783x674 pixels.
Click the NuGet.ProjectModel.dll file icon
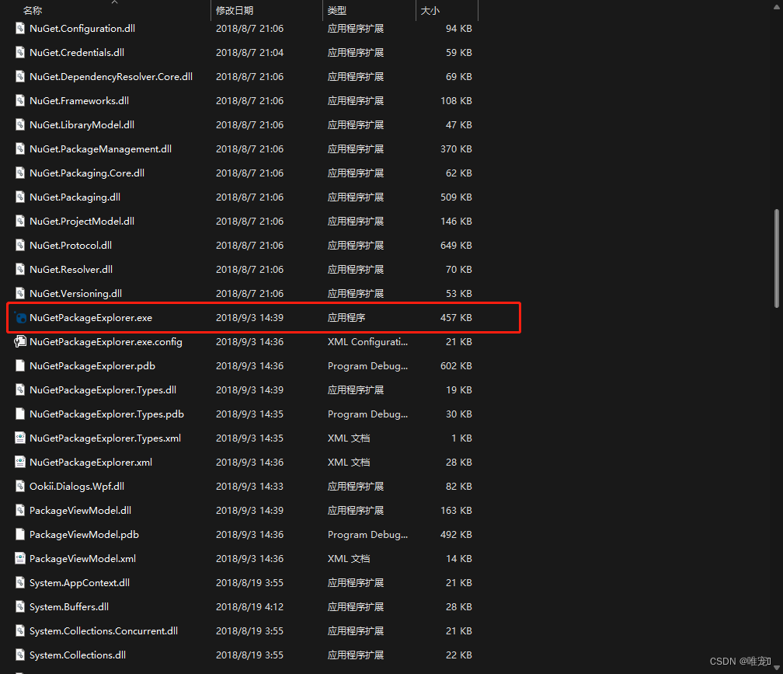tap(20, 222)
